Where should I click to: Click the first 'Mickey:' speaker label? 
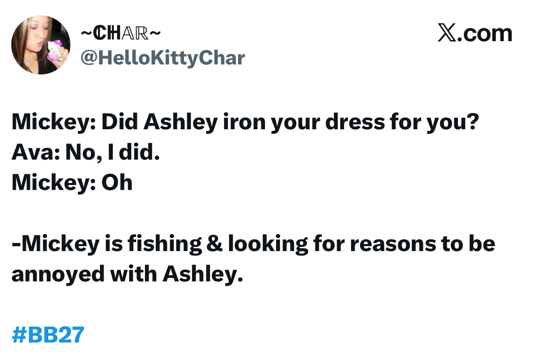click(54, 122)
